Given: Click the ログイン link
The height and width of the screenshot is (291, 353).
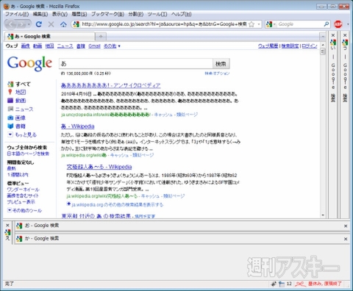Looking at the screenshot, I should 310,46.
